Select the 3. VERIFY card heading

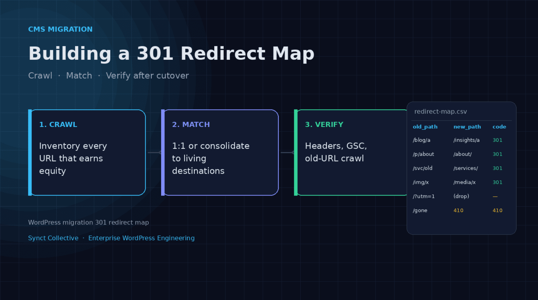pos(324,124)
